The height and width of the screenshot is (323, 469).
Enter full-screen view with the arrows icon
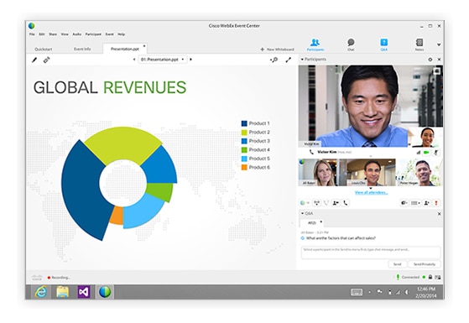289,60
